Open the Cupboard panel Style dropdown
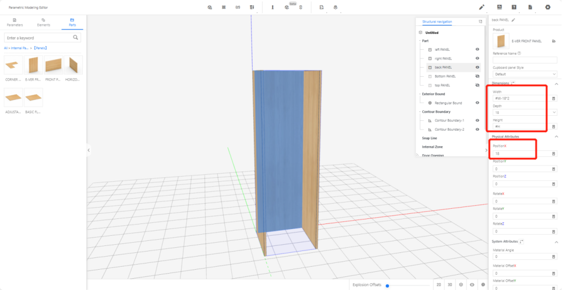 525,74
